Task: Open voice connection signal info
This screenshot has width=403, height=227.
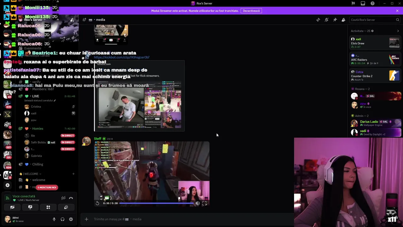Action: [x=8, y=198]
